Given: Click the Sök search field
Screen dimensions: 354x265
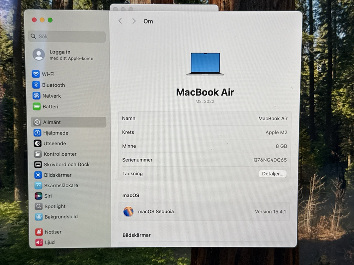Looking at the screenshot, I should point(67,37).
